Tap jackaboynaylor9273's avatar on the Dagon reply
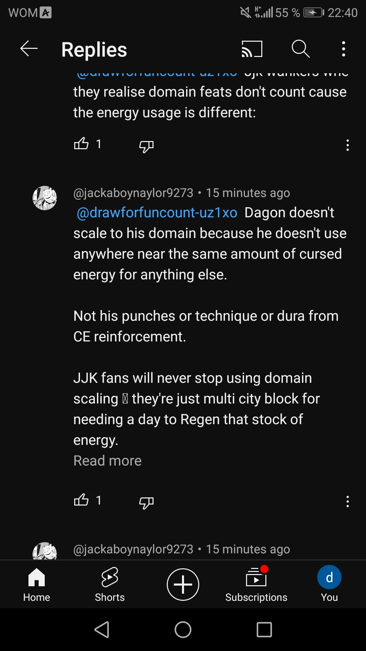 point(45,198)
